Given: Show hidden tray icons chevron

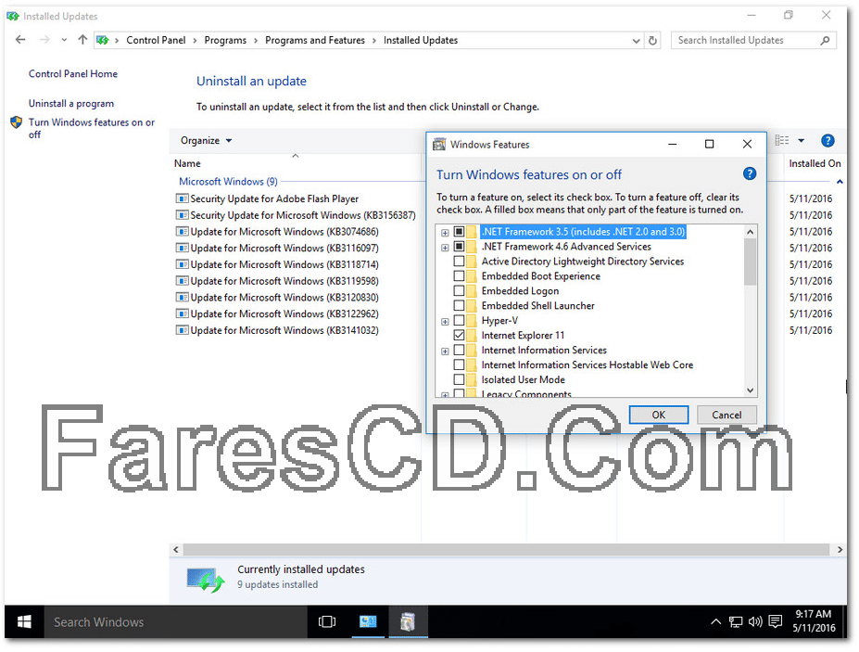Looking at the screenshot, I should pyautogui.click(x=715, y=621).
